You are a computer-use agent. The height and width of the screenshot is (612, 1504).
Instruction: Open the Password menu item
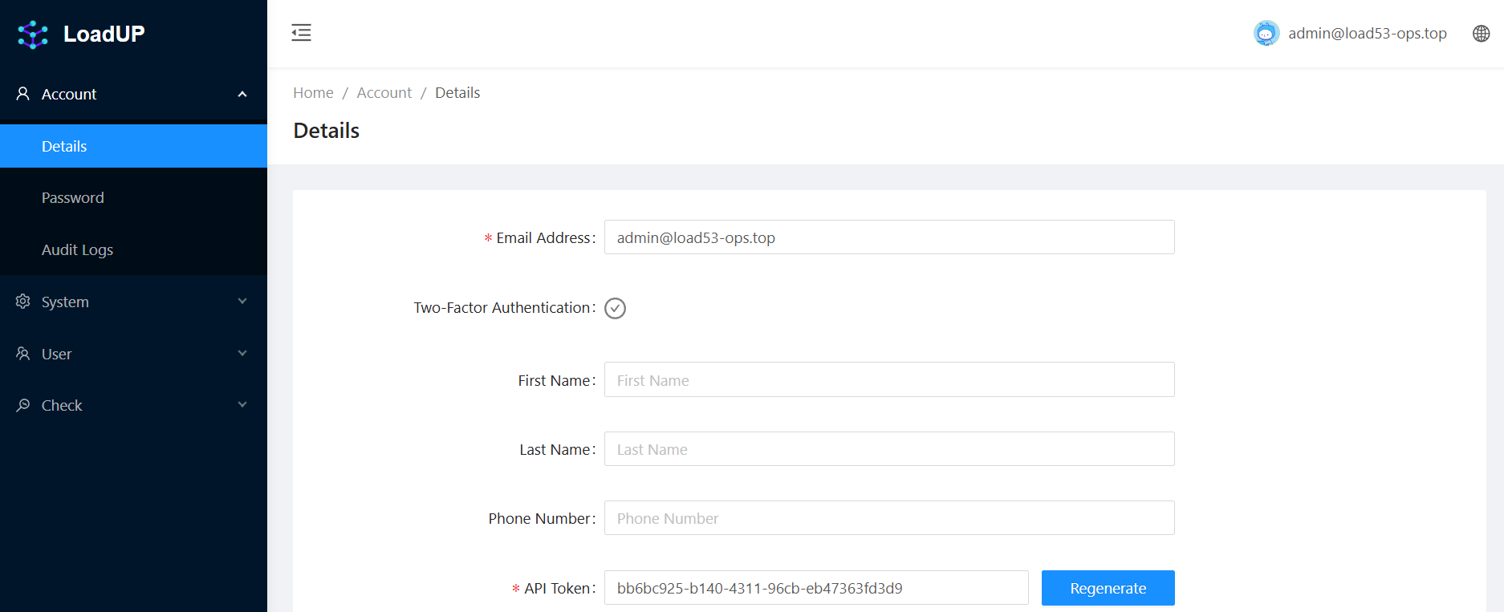[73, 198]
